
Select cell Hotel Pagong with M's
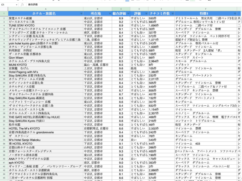click(x=46, y=72)
